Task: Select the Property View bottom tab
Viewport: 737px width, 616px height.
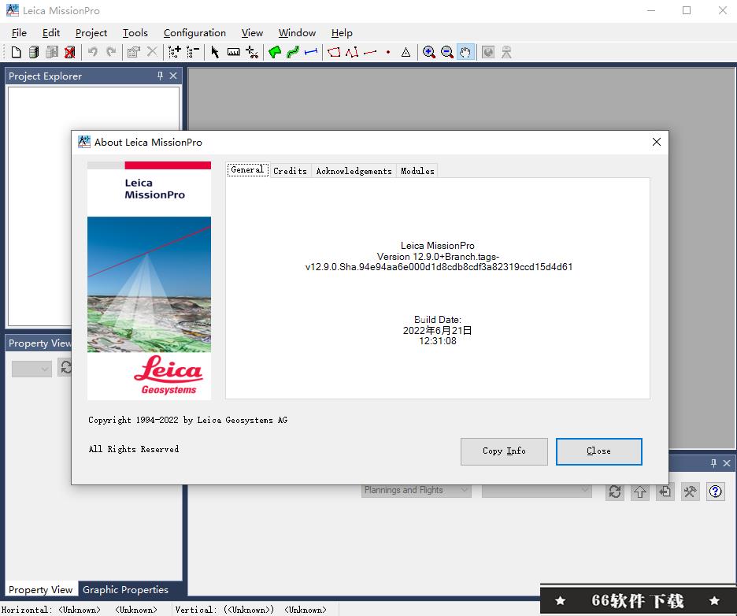Action: (x=40, y=590)
